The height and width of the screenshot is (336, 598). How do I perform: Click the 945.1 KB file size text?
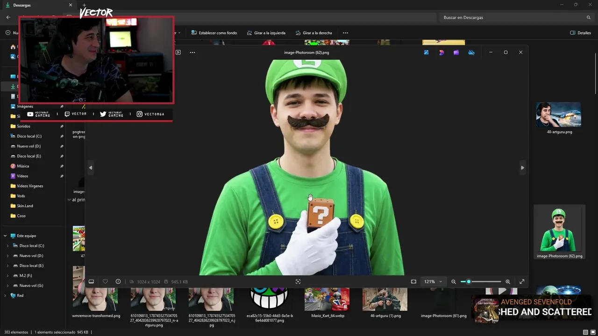179,282
